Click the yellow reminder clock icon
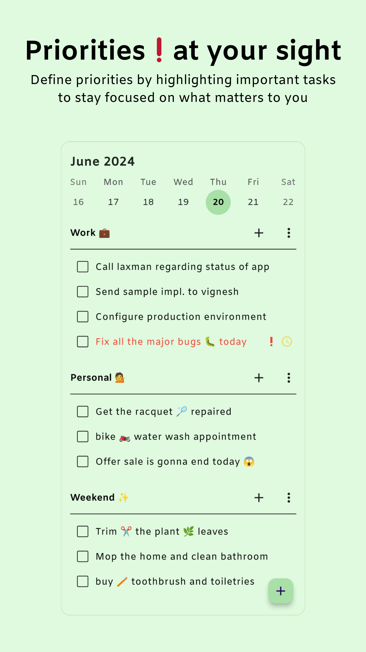 point(287,342)
